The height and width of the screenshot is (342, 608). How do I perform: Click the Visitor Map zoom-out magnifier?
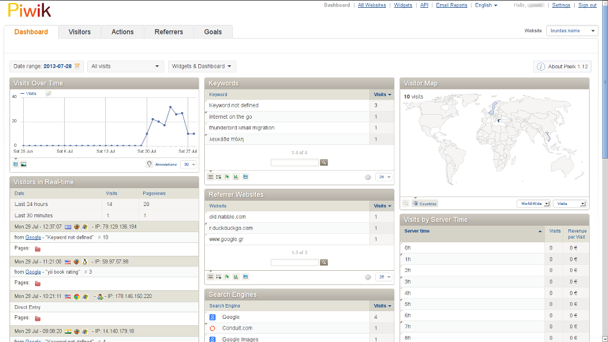tap(406, 204)
